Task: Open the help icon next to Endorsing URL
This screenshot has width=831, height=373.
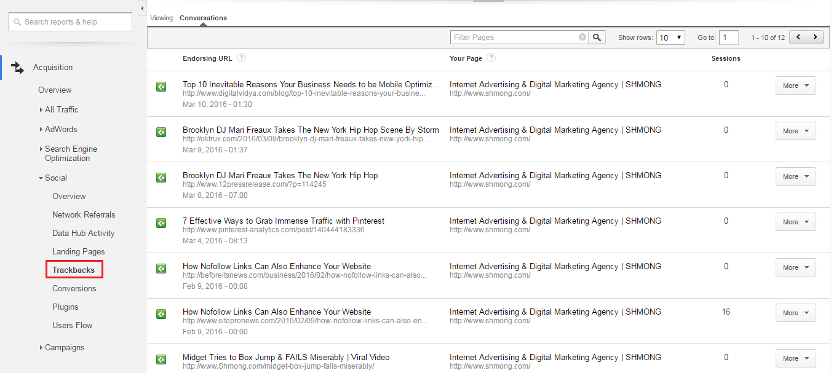Action: click(242, 58)
